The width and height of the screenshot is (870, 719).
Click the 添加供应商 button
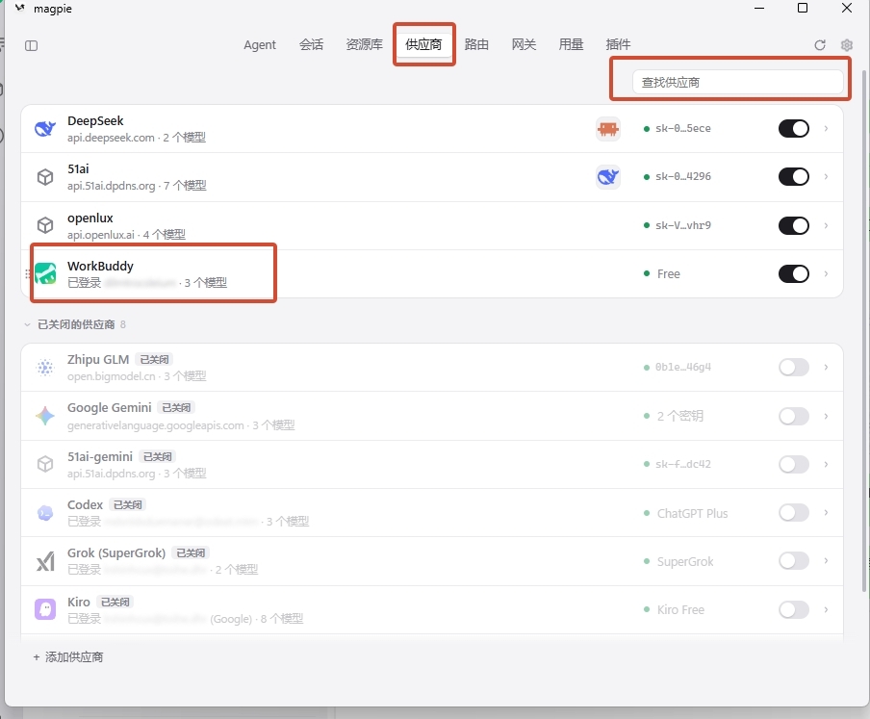(x=68, y=657)
